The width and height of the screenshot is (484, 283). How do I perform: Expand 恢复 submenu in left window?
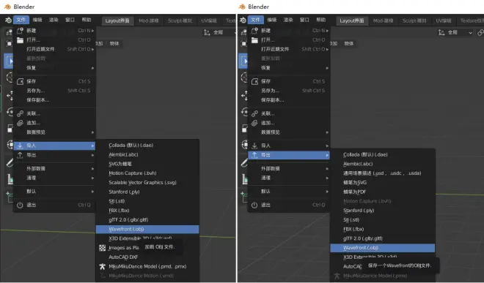tap(55, 68)
